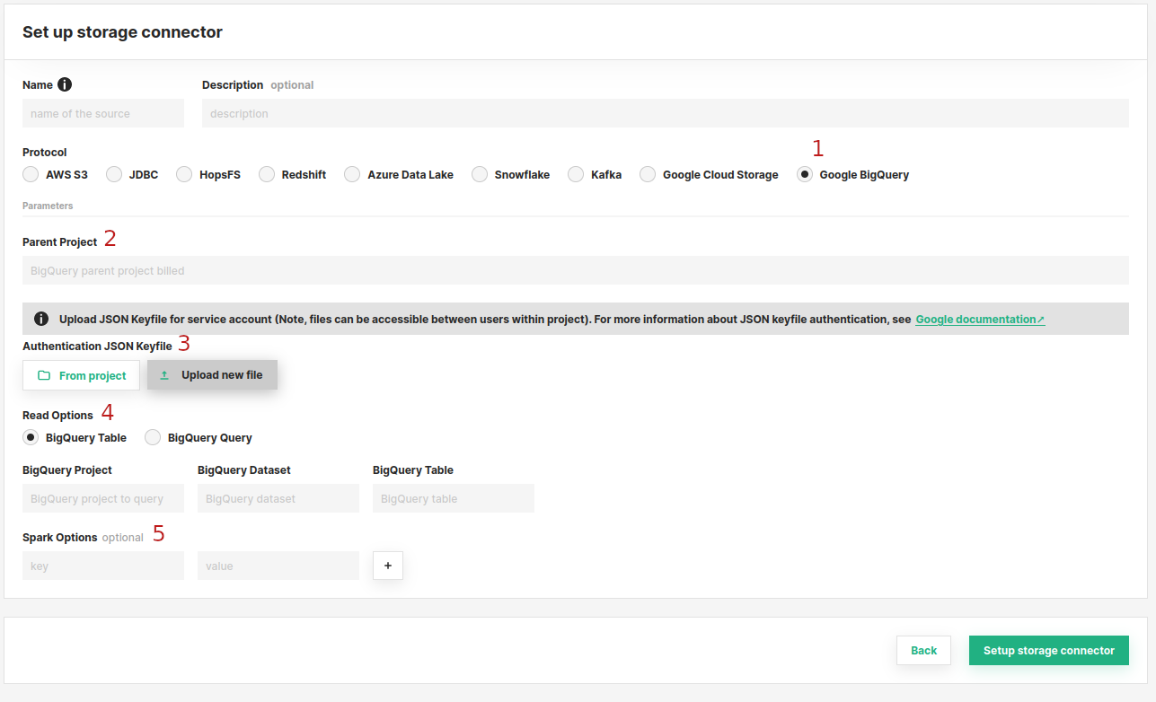
Task: Select the AWS S3 protocol radio button
Action: click(31, 174)
